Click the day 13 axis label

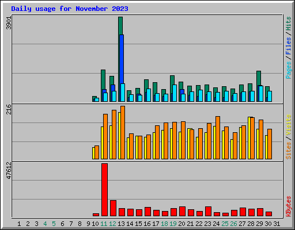tap(121, 224)
